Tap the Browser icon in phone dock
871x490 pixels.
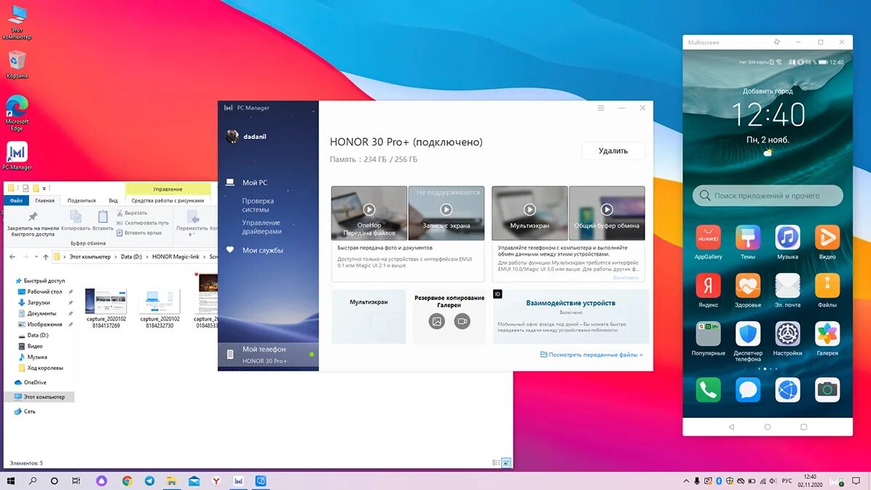click(788, 390)
